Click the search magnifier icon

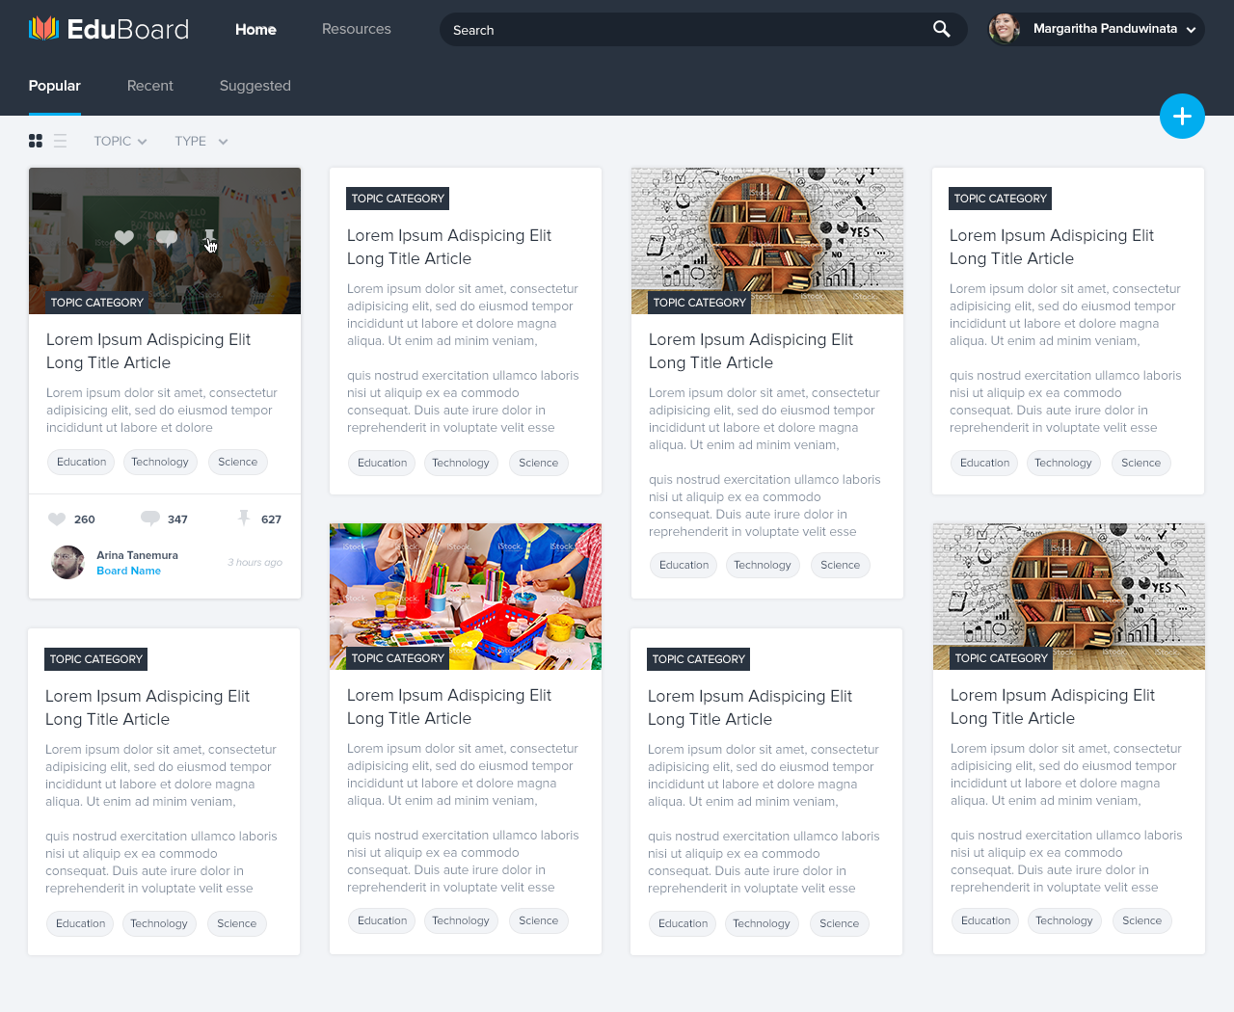pyautogui.click(x=941, y=29)
